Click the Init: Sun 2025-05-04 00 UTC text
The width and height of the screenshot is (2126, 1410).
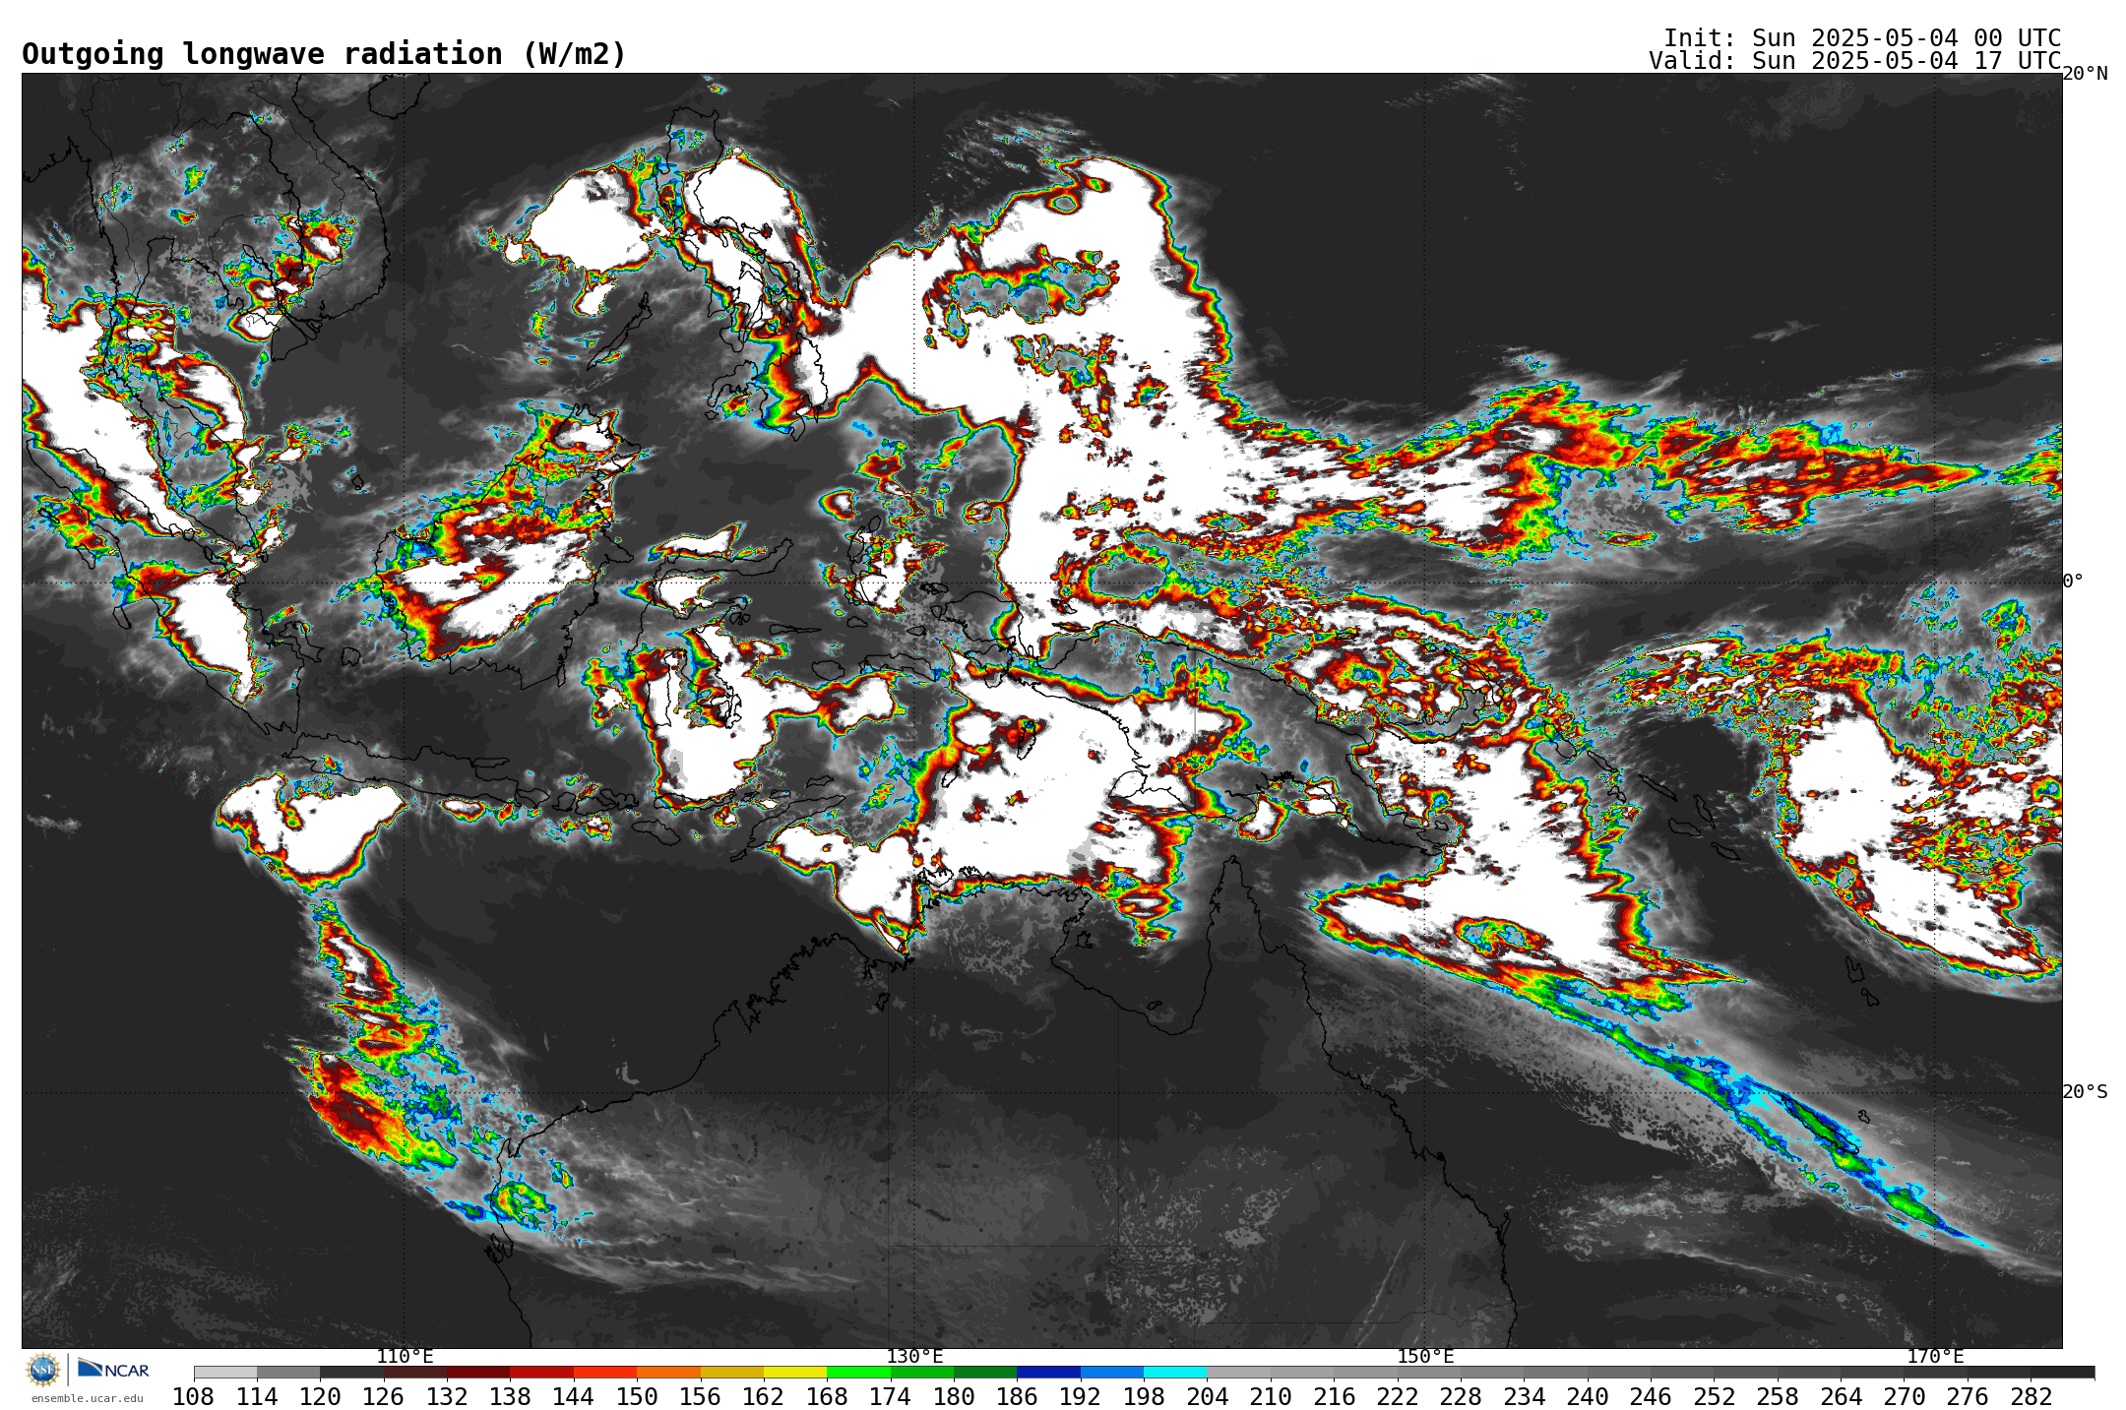click(1862, 37)
